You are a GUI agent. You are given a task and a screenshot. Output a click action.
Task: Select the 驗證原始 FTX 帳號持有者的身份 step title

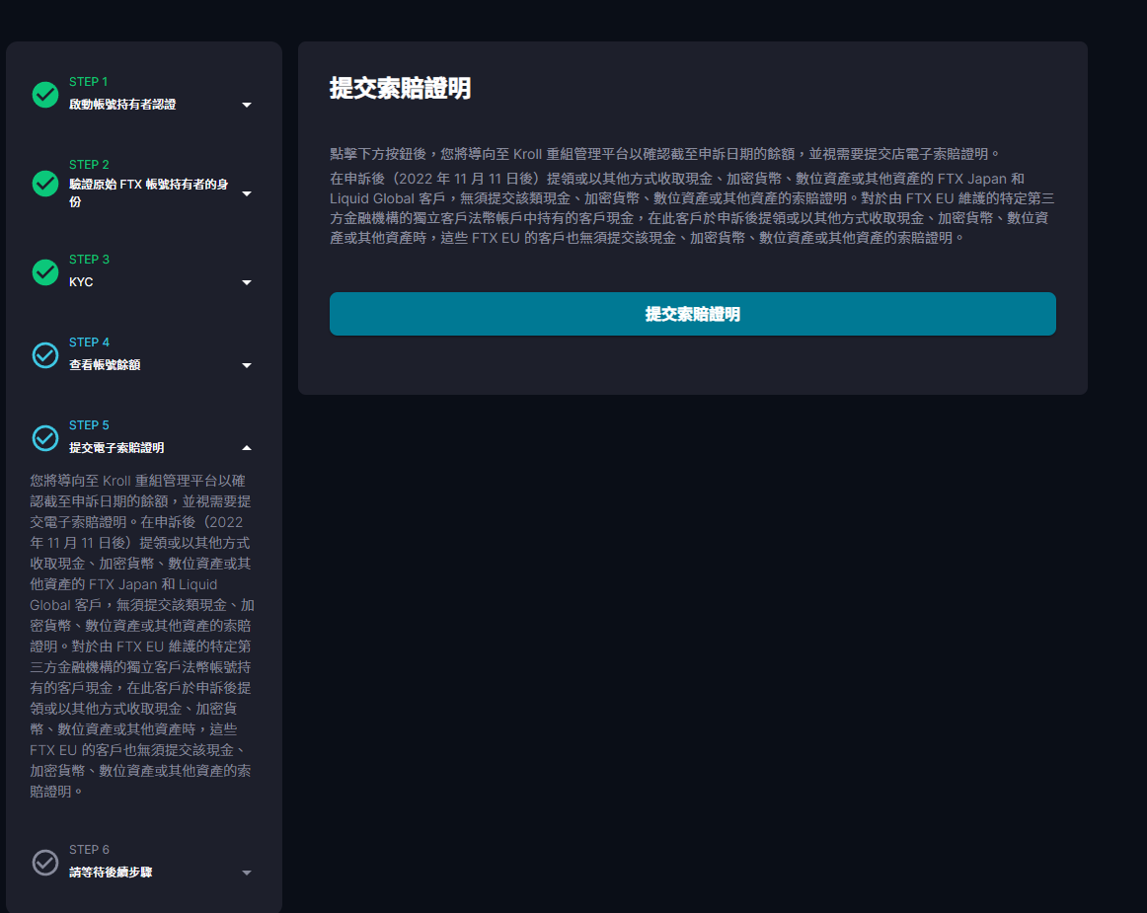coord(148,193)
